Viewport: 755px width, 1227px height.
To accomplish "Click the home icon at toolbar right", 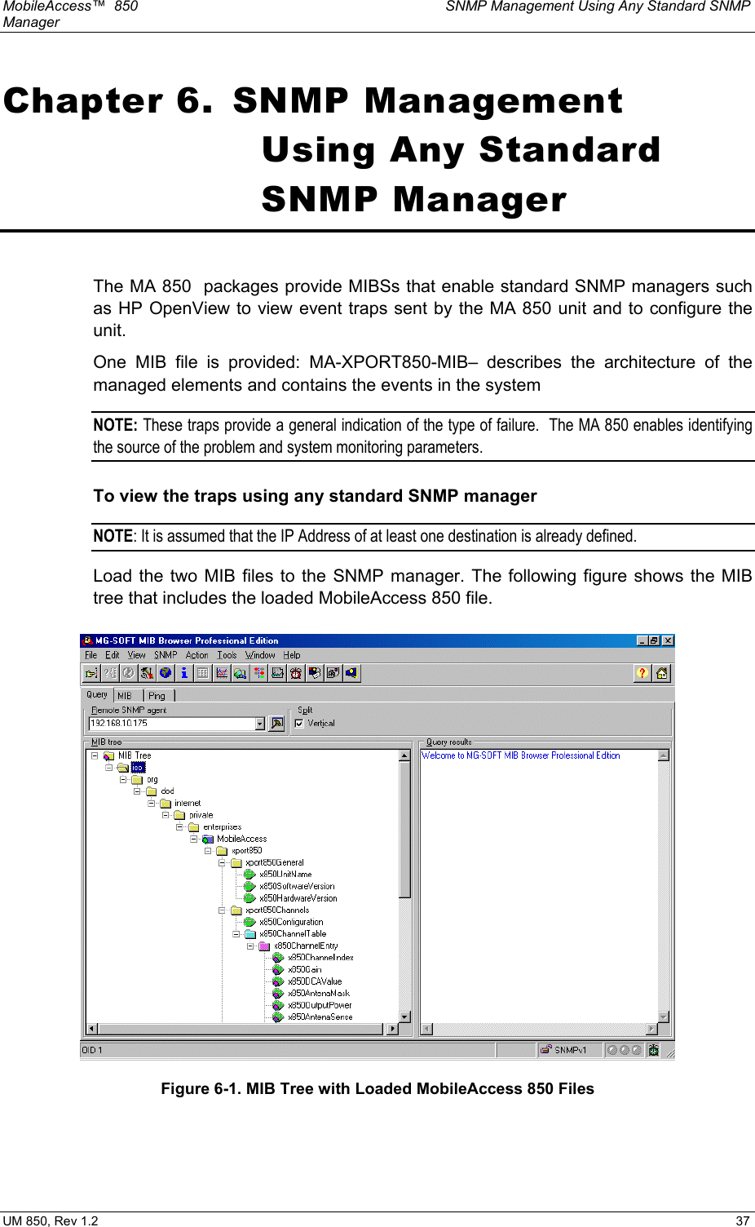I will coord(661,673).
